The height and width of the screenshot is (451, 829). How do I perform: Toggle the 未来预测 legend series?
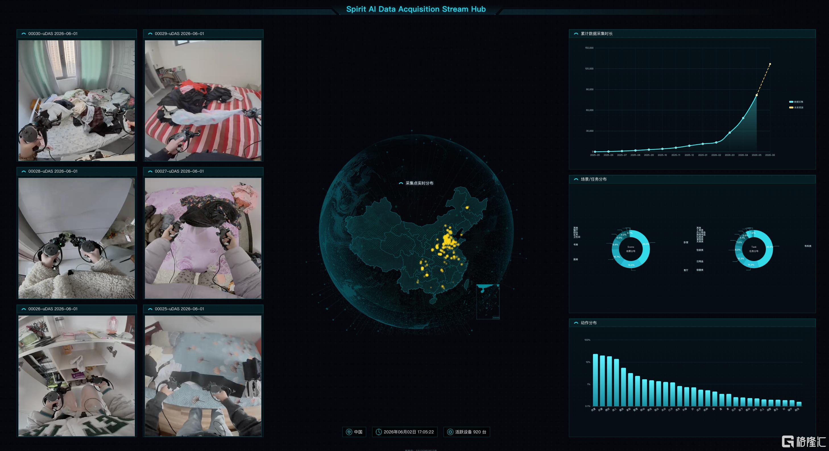[x=796, y=107]
